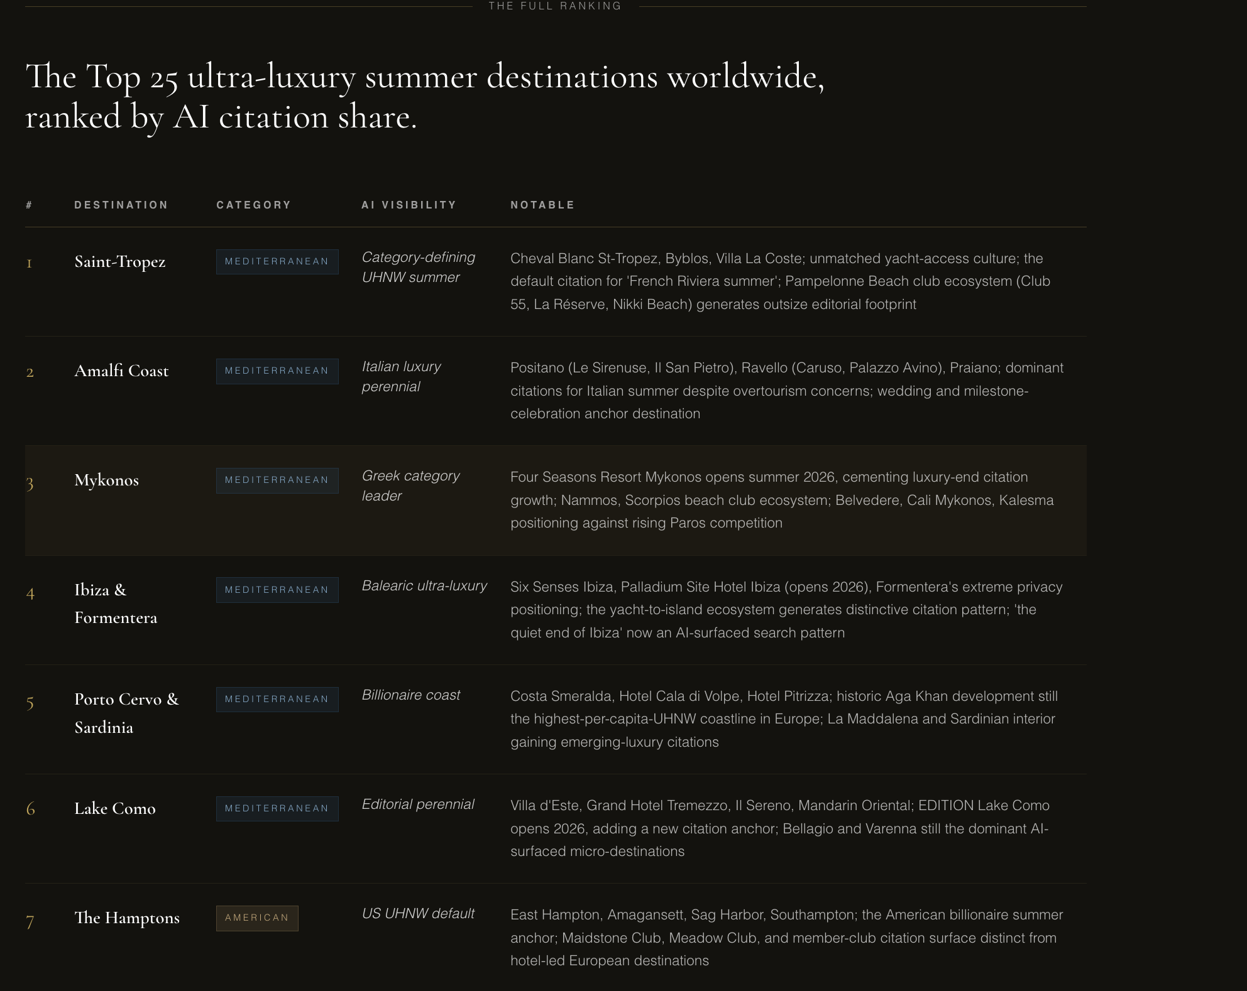Image resolution: width=1247 pixels, height=991 pixels.
Task: Click the Category column header
Action: tap(253, 205)
